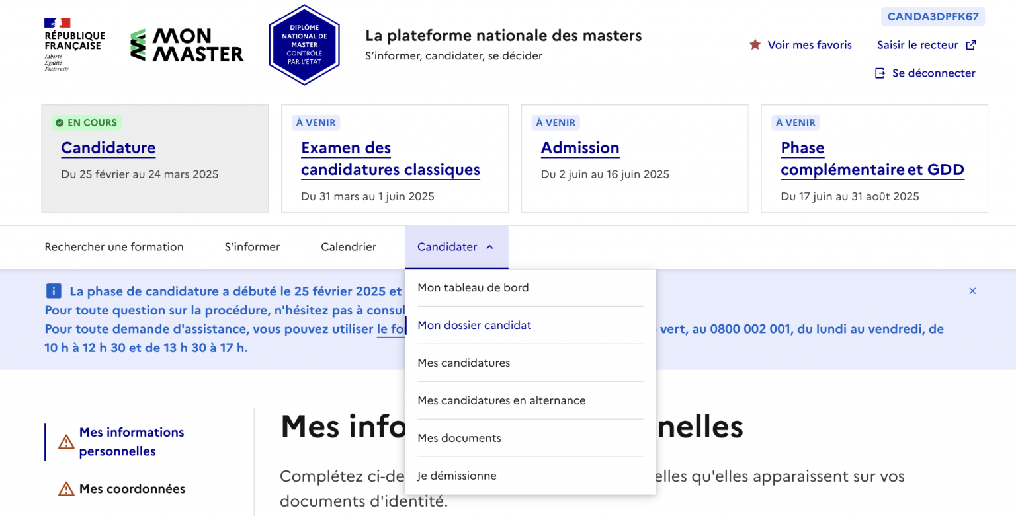Open the Admission phase link
Viewport: 1016px width, 516px height.
click(580, 148)
